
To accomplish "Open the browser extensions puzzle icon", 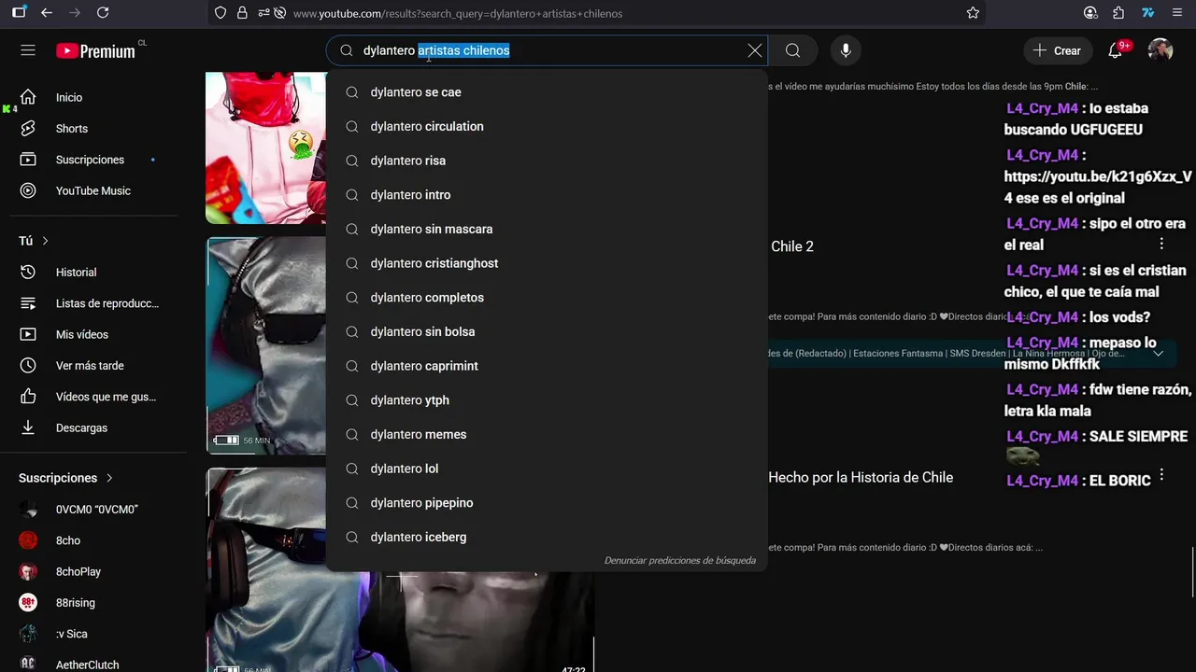I will tap(1118, 13).
